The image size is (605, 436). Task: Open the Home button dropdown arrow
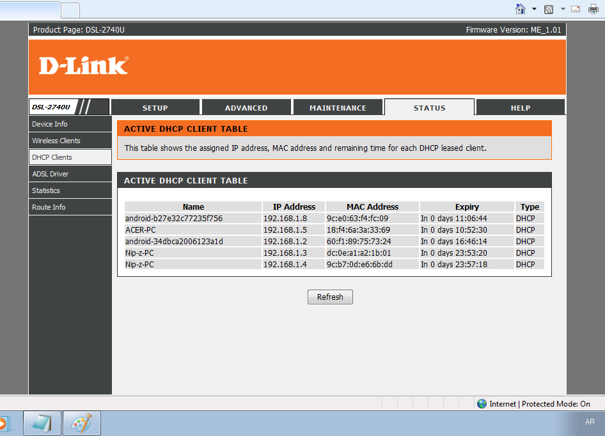(x=535, y=9)
